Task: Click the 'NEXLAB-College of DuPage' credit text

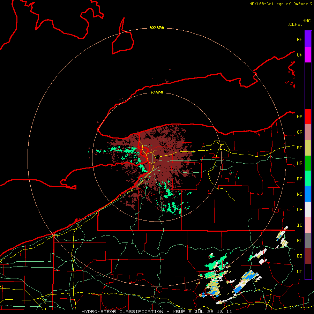Action: pyautogui.click(x=278, y=4)
